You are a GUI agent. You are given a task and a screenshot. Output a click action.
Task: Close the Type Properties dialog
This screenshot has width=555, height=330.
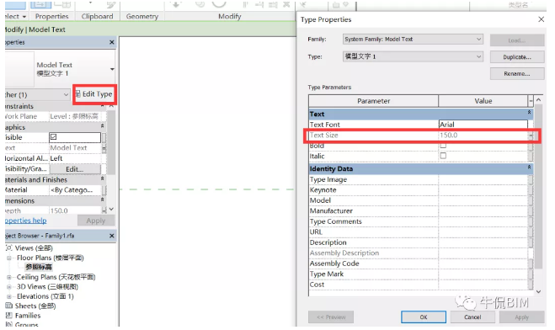[x=542, y=19]
